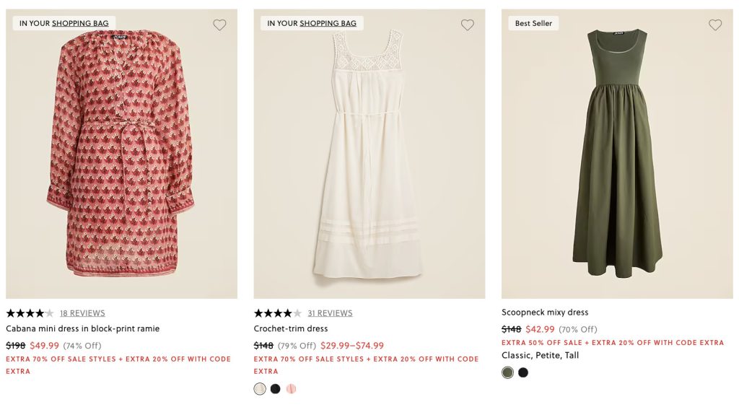This screenshot has width=739, height=415.
Task: Select the olive green swatch for Scoopneck dress
Action: (x=508, y=372)
